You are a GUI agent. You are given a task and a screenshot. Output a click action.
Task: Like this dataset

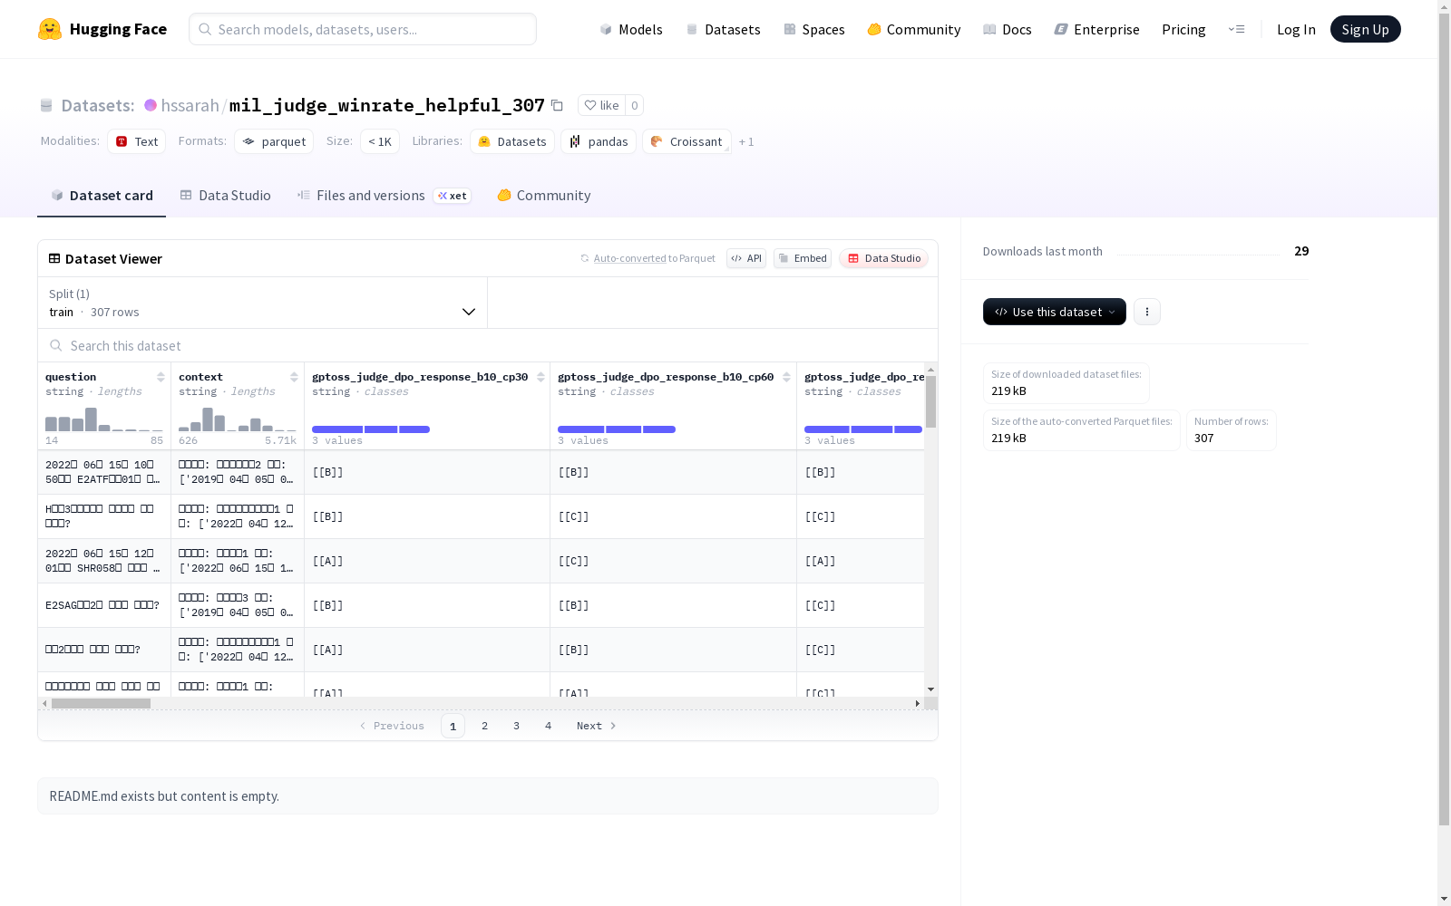tap(602, 105)
